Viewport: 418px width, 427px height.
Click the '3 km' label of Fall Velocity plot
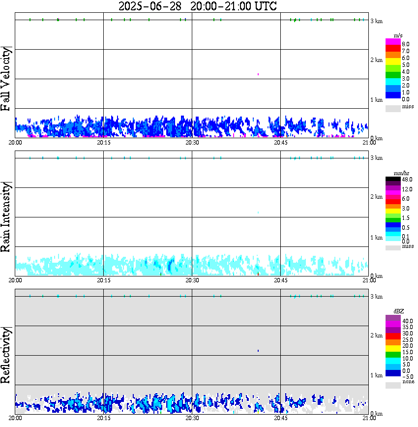376,21
